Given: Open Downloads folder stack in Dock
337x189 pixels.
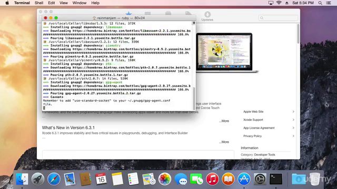Looking at the screenshot, I should tap(299, 179).
